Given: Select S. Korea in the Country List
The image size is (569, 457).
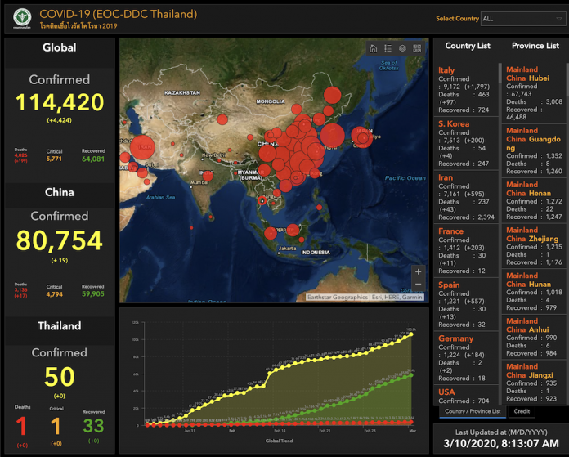Looking at the screenshot, I should click(466, 143).
